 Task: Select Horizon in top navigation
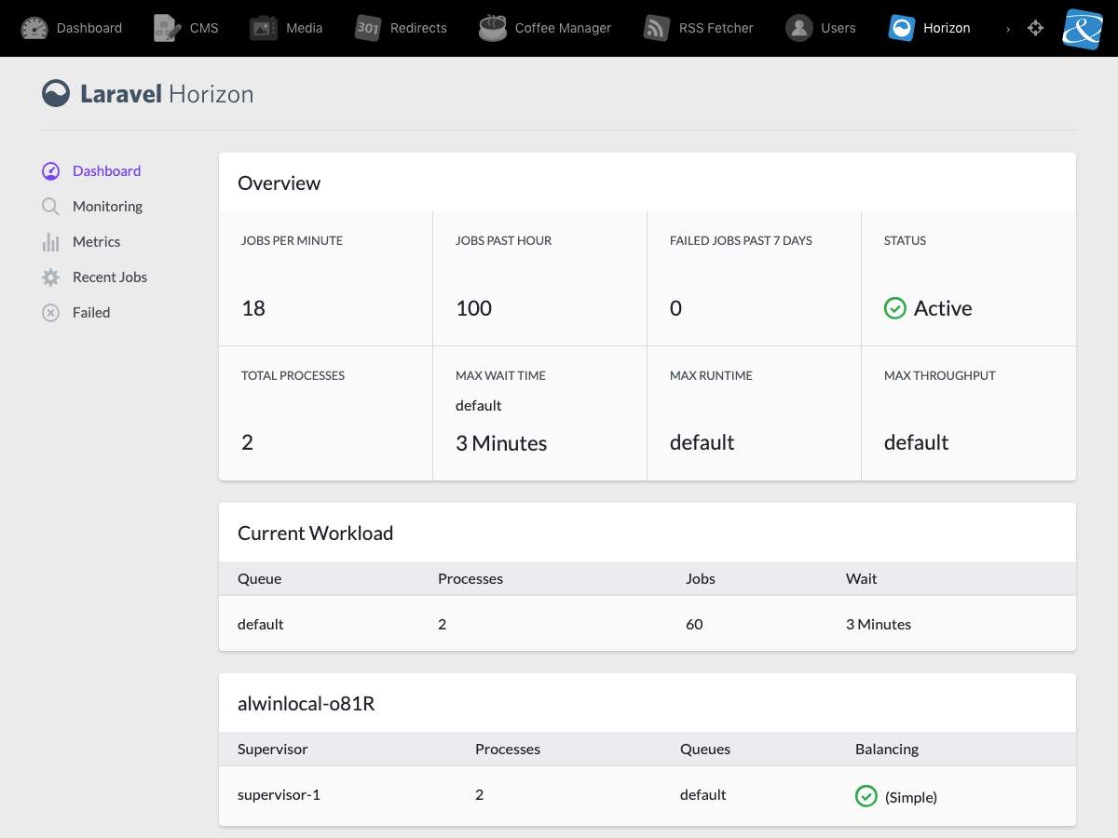click(x=947, y=28)
